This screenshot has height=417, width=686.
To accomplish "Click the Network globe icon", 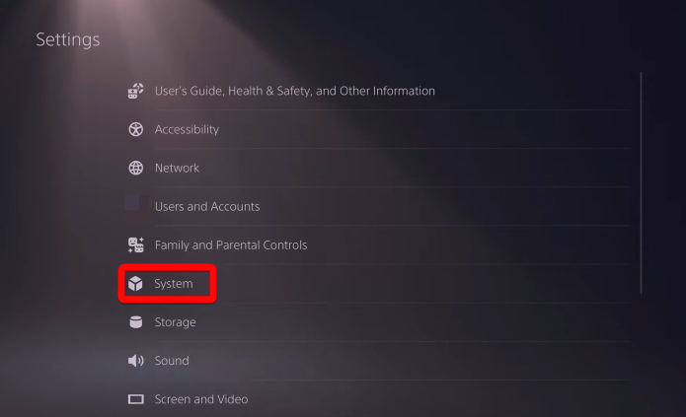I will click(136, 168).
